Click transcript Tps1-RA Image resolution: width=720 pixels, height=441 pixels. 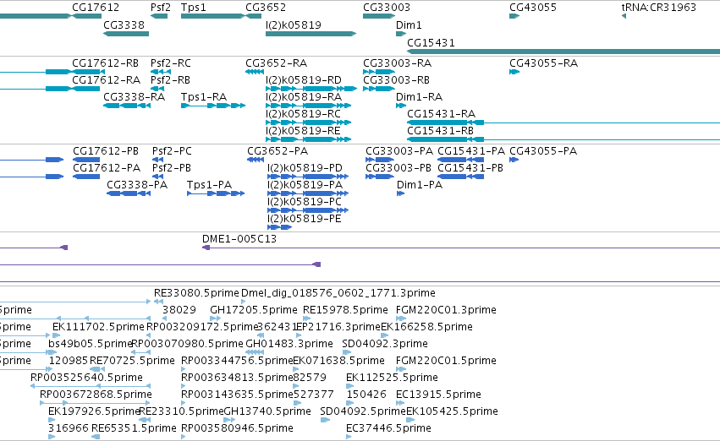(x=203, y=96)
